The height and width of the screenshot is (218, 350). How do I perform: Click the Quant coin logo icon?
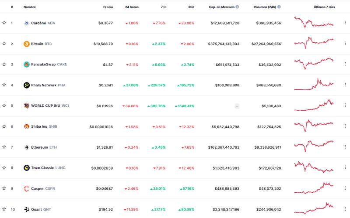pyautogui.click(x=26, y=209)
